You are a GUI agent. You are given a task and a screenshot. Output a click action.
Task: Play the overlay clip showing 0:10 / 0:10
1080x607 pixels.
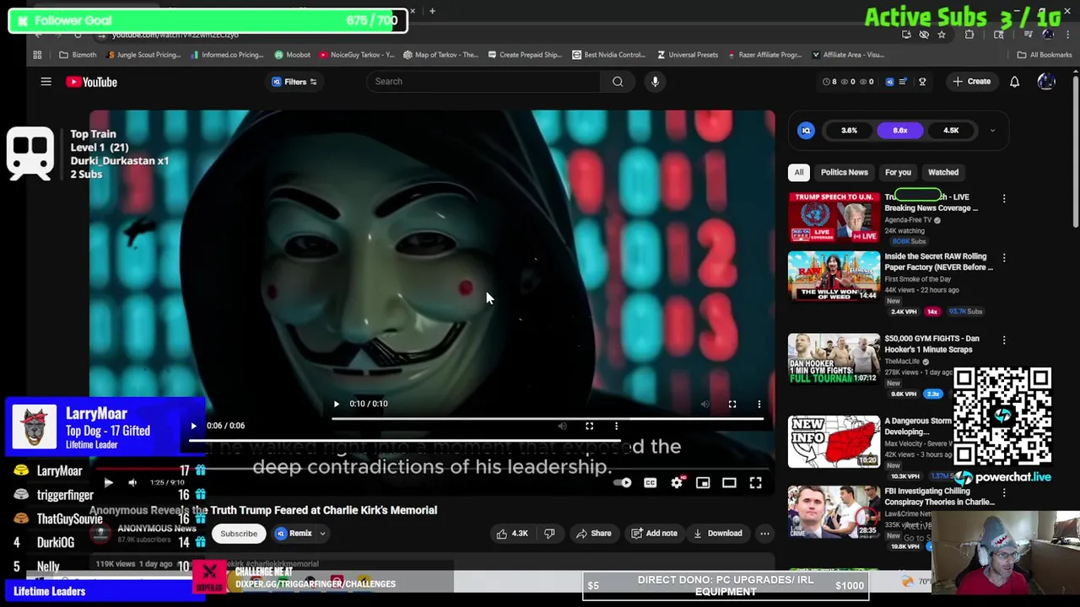tap(336, 404)
